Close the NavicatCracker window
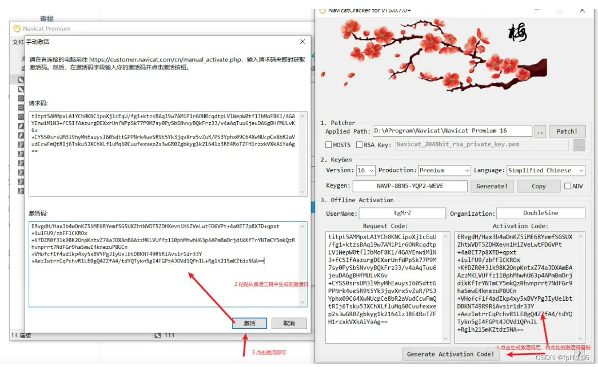Screen dimensions: 598x367 [582, 11]
